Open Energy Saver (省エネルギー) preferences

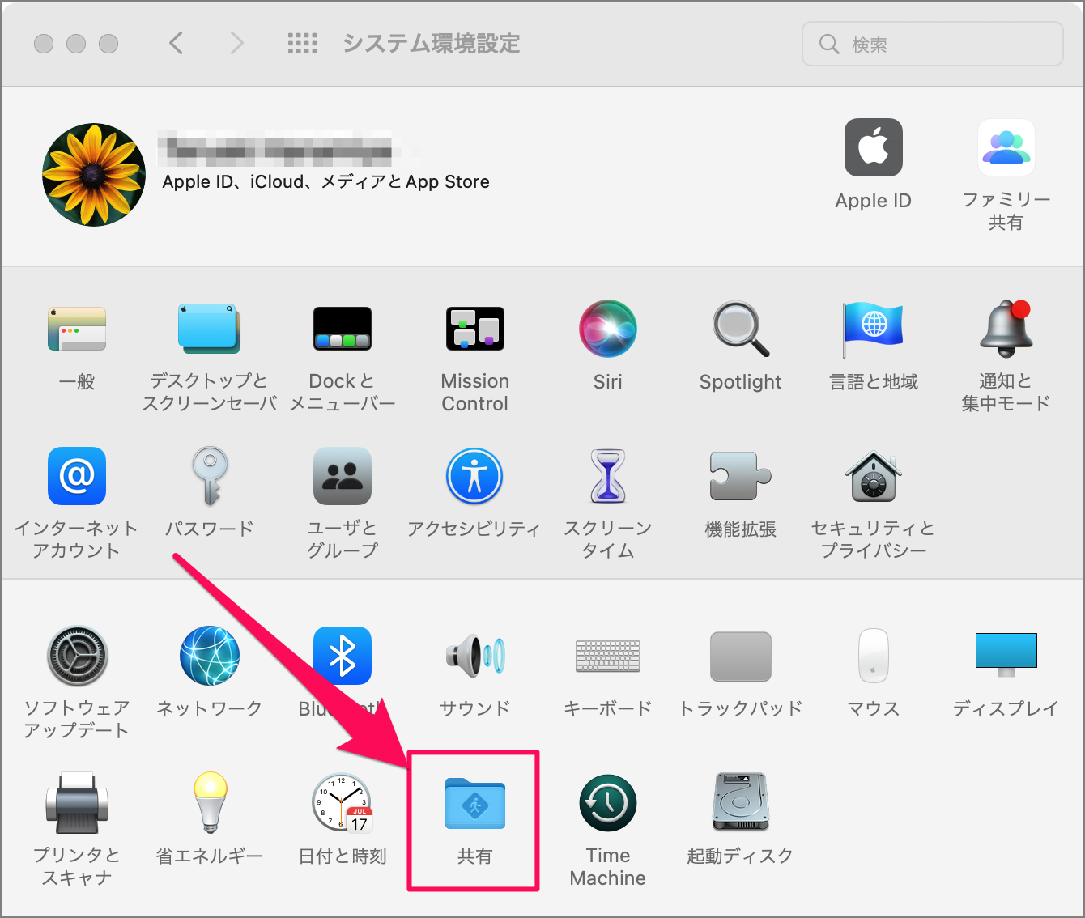(x=209, y=804)
